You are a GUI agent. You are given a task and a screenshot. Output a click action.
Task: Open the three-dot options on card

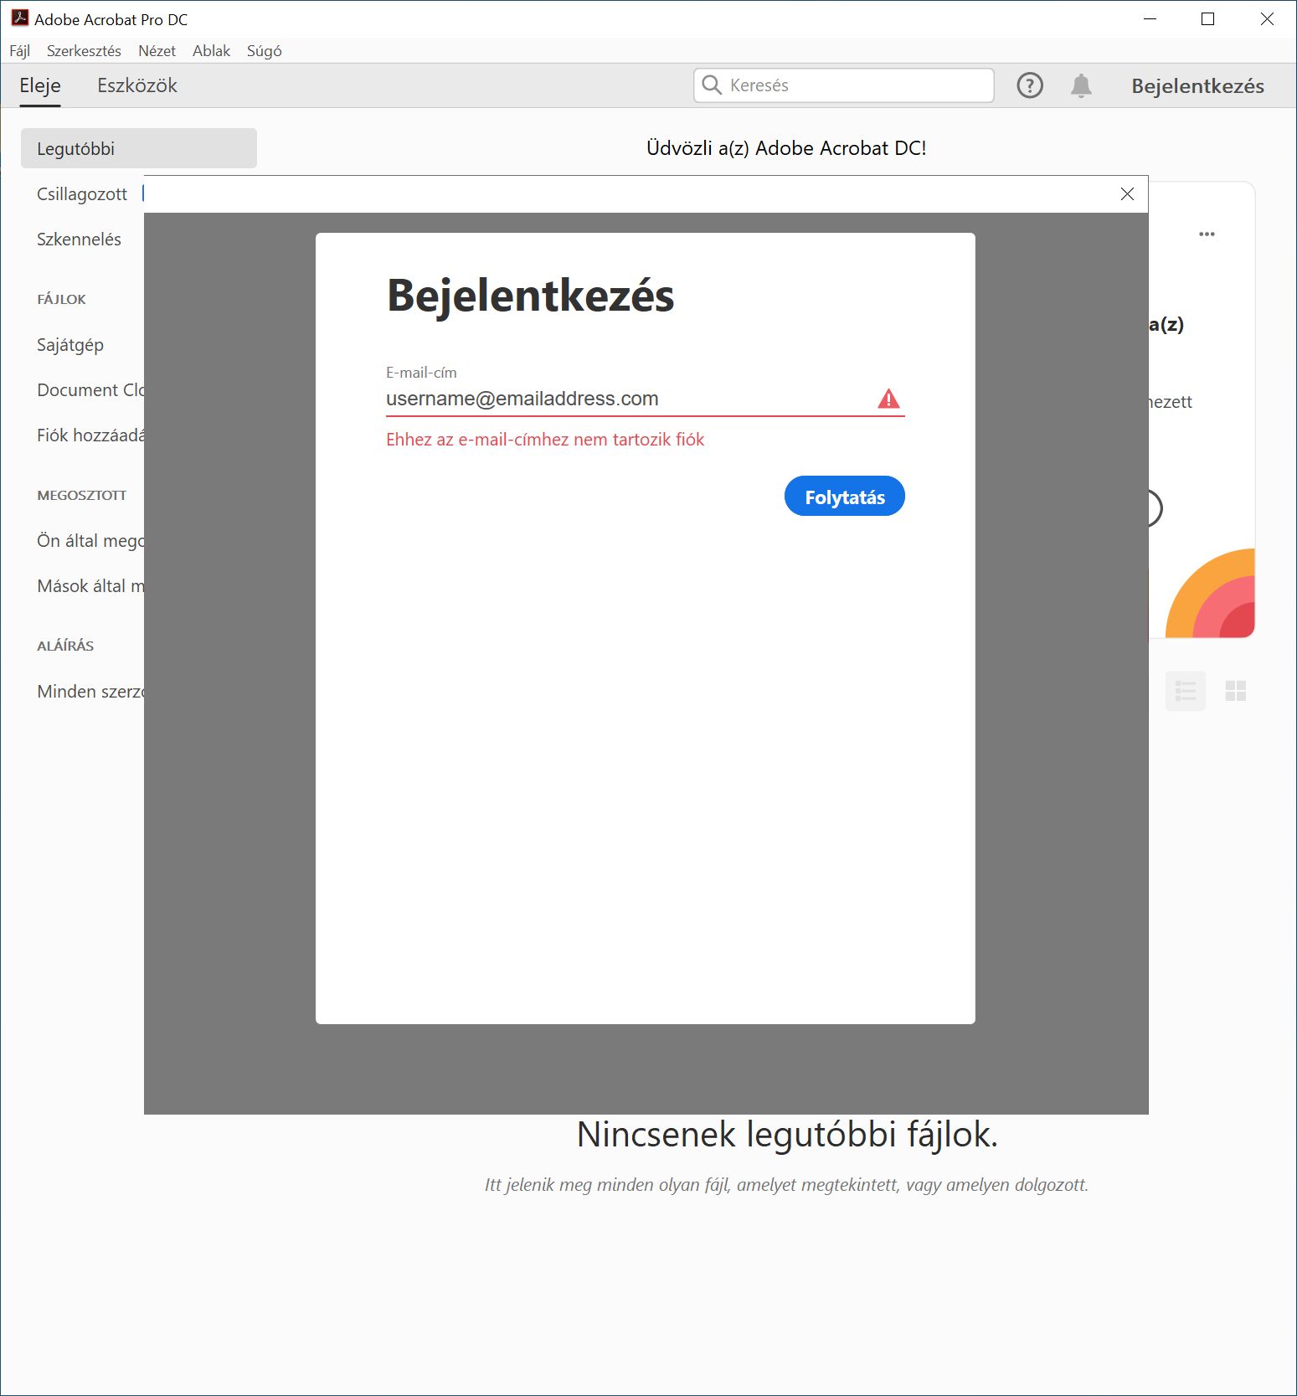1207,234
